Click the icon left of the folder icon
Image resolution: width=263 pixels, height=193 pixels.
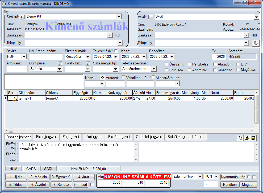240,138
